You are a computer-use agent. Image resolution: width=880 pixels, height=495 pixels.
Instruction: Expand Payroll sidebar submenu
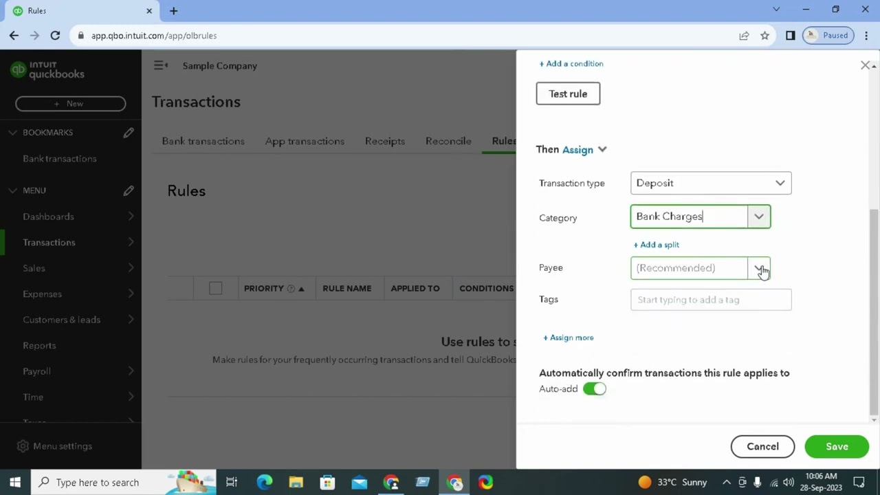tap(131, 371)
